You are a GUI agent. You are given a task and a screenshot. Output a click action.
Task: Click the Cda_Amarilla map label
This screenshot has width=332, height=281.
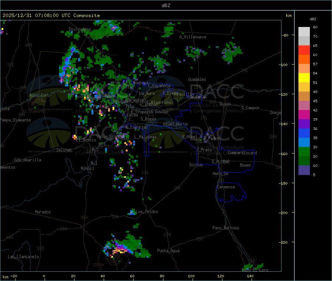(x=28, y=160)
